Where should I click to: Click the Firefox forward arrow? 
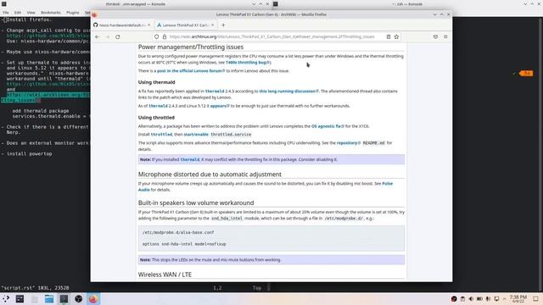[x=108, y=36]
